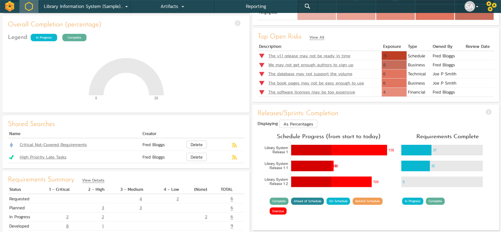Open the yellow hexagon workspace icon

coord(29,6)
